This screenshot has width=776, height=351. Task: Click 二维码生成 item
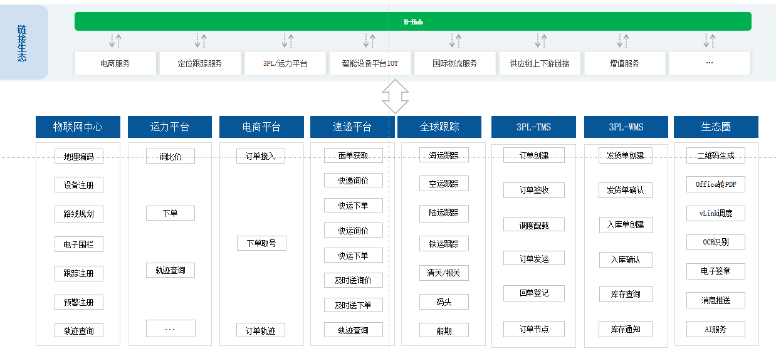point(715,155)
